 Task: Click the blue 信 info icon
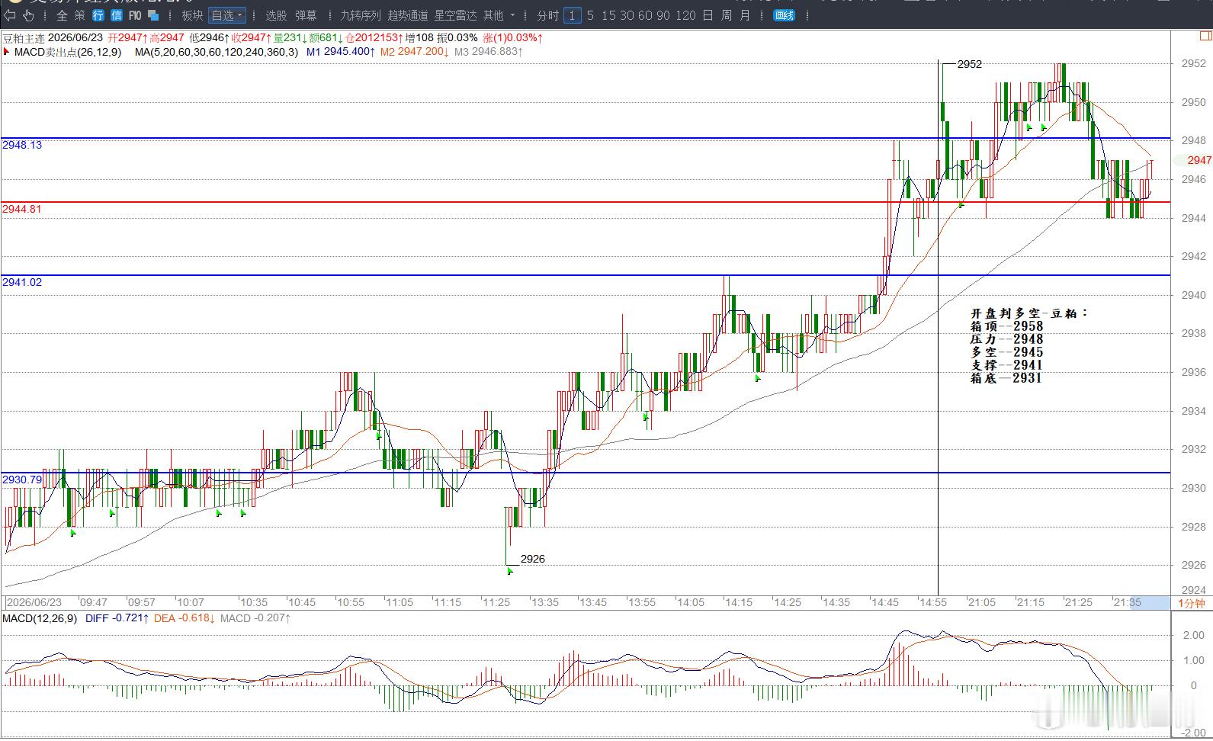click(116, 15)
